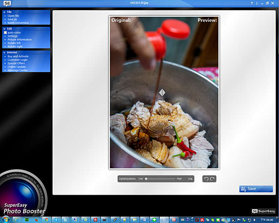
Task: Collapse the File panel
Action: click(x=5, y=12)
